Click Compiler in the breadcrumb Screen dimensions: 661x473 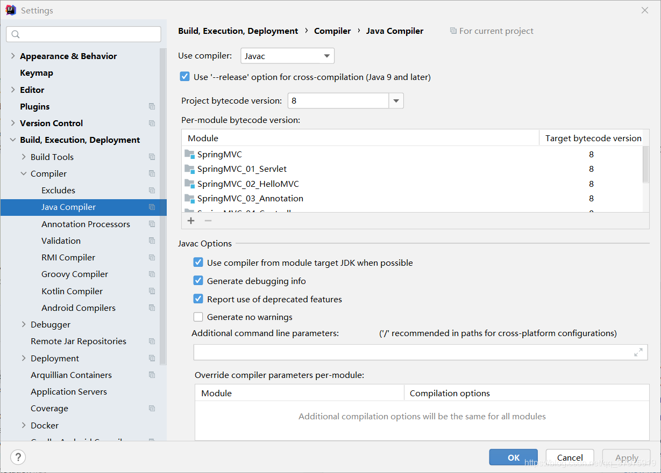coord(332,31)
